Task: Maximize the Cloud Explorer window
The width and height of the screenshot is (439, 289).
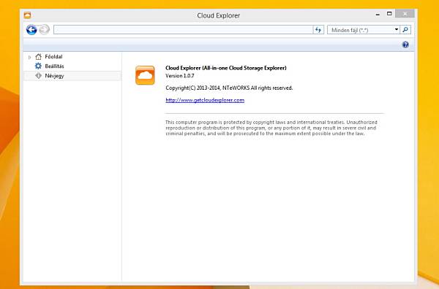Action: (x=389, y=14)
